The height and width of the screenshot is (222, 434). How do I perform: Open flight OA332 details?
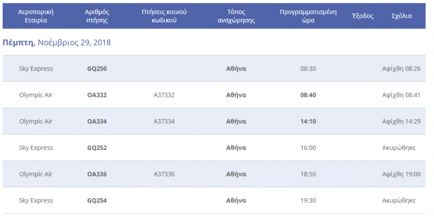(x=97, y=95)
